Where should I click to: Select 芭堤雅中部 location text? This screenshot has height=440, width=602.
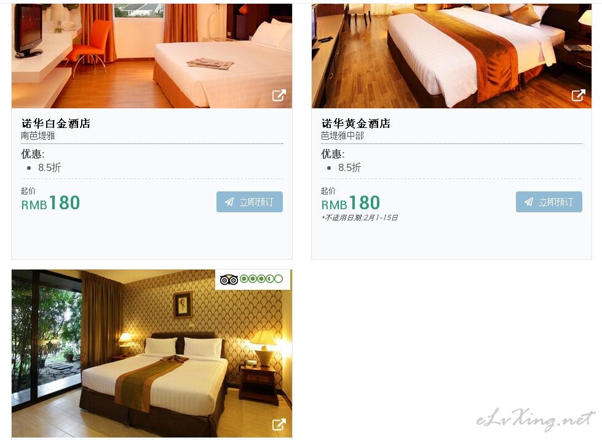[x=343, y=135]
